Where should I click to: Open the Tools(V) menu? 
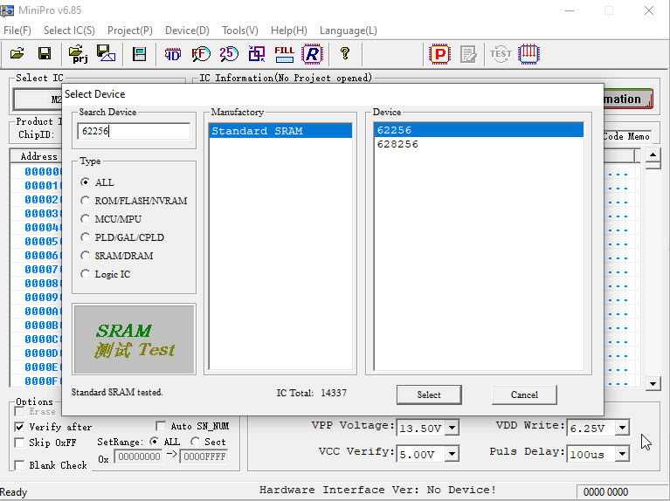[x=240, y=31]
